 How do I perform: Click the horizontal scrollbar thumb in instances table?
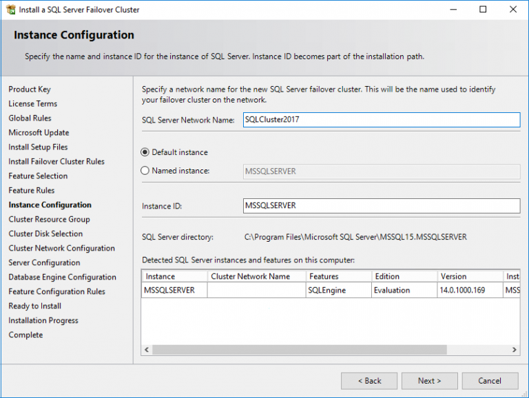(300, 350)
